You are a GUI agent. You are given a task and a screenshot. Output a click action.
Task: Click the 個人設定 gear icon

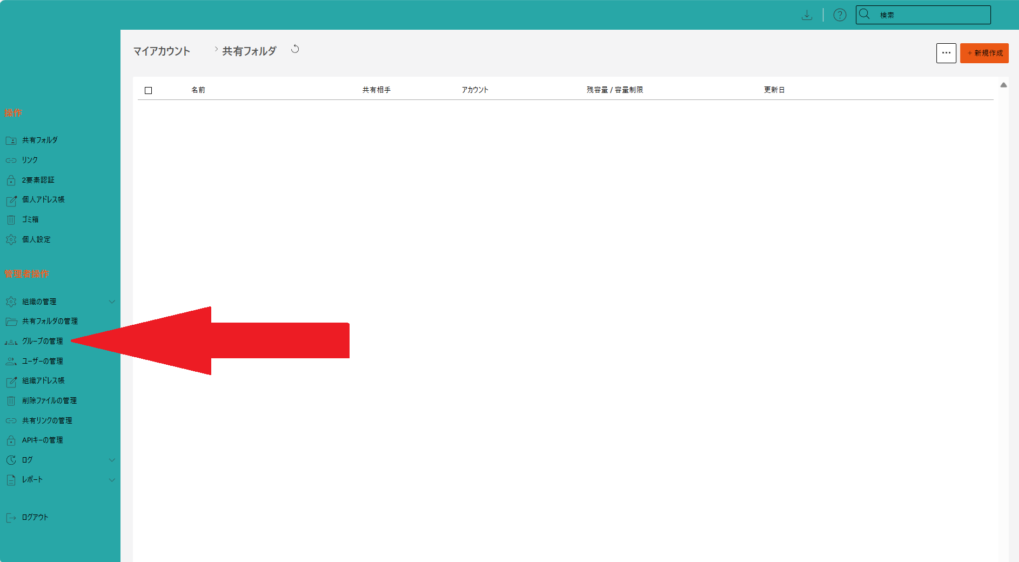pos(11,239)
